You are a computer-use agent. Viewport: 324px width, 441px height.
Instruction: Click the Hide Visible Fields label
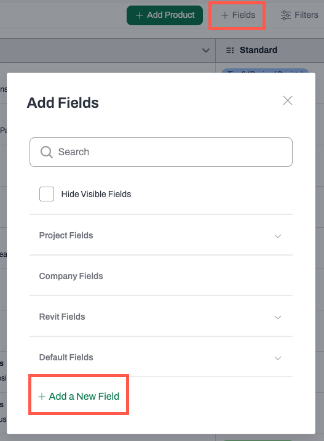click(x=96, y=194)
